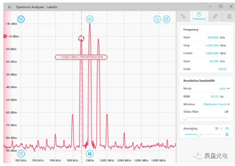235x166 pixels.
Task: Click the red channel 1 marker
Action: tap(5, 36)
